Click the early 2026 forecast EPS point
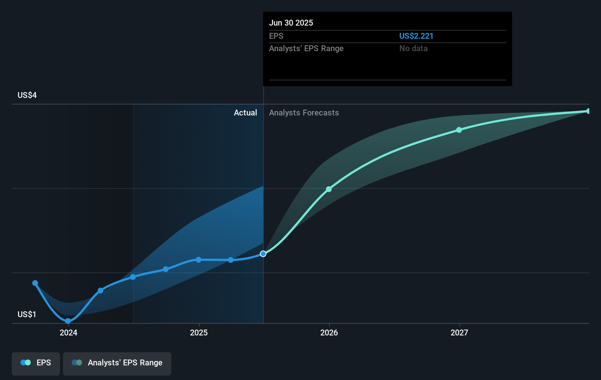Screen dimensions: 601x380 pyautogui.click(x=329, y=189)
